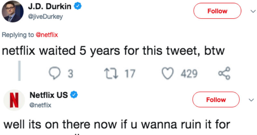Open the @netflix link in 'Replying to'
Screen dimensions: 257x135
pyautogui.click(x=47, y=34)
